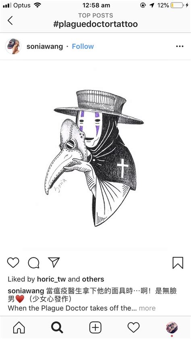Go to Home tab in bottom bar
Viewport: 191px width, 339px height.
tap(19, 327)
